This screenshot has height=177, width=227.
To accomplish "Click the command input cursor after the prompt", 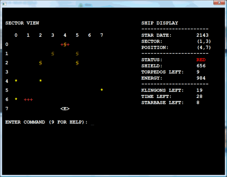I will click(x=92, y=124).
